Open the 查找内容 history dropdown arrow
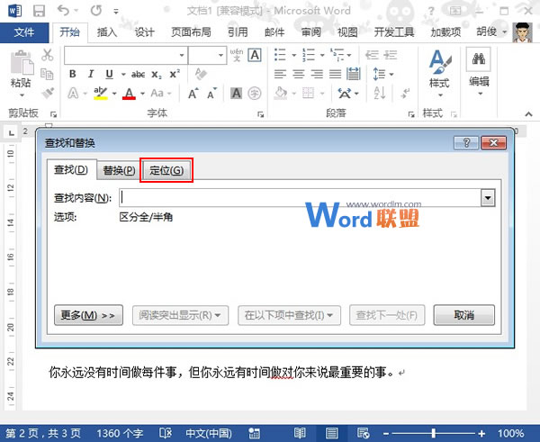This screenshot has height=442, width=540. [488, 198]
